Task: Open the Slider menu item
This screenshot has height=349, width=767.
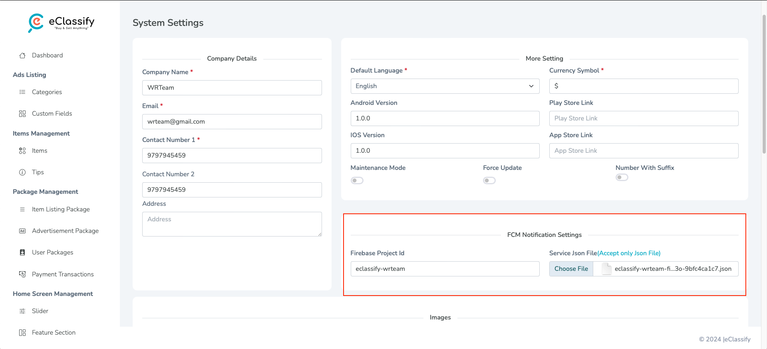Action: pyautogui.click(x=40, y=311)
